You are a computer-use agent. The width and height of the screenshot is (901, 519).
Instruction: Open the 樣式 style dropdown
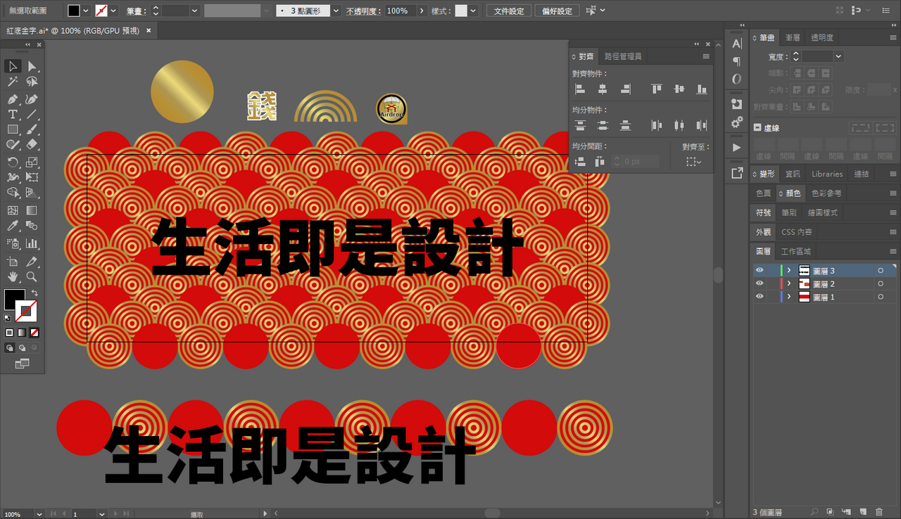(x=473, y=11)
